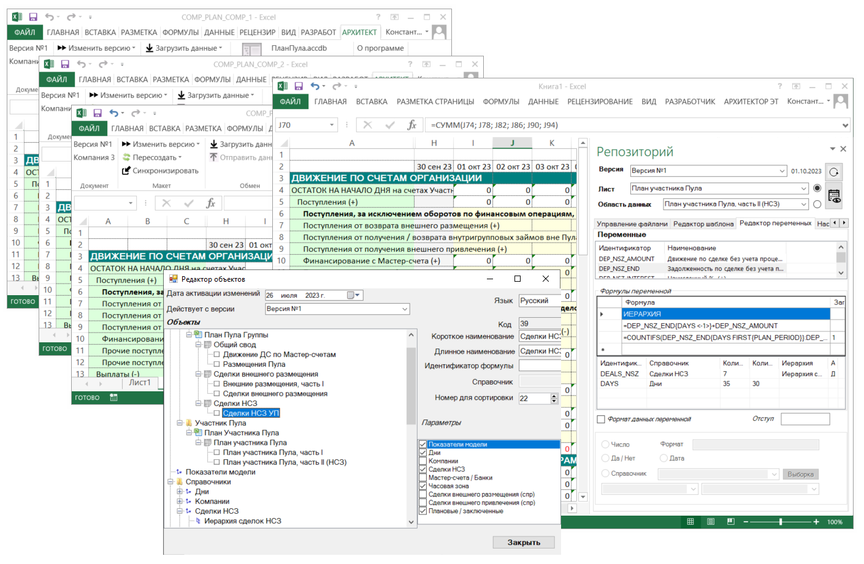Click the normal view icon in the Книга1 status bar
The image size is (864, 564).
(x=690, y=522)
